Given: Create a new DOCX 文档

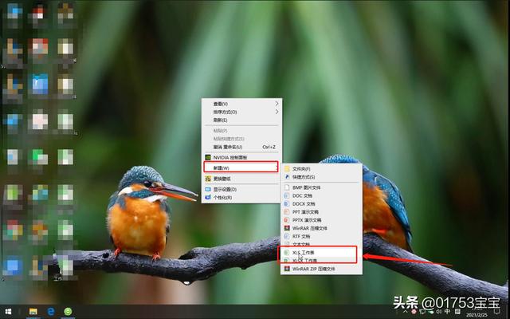Looking at the screenshot, I should pos(304,203).
